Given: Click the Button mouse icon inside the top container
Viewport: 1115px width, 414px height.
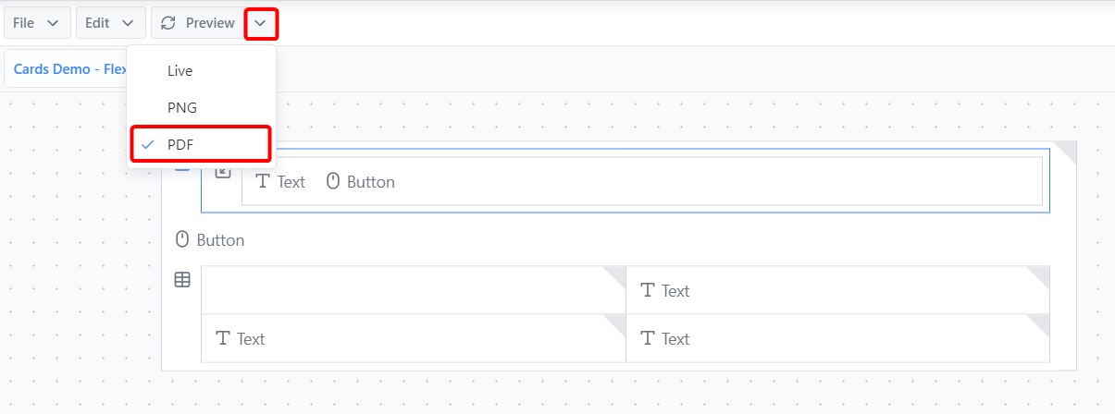Looking at the screenshot, I should pos(333,181).
